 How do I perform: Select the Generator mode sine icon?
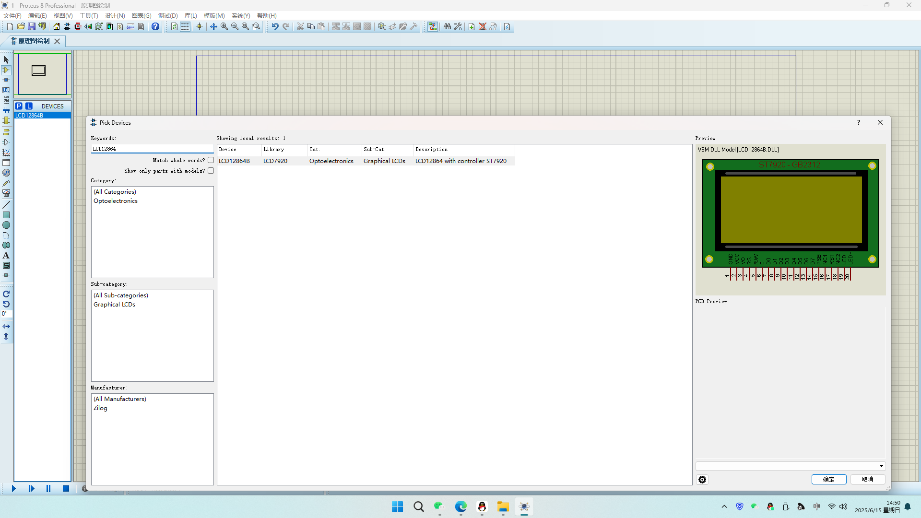(6, 173)
